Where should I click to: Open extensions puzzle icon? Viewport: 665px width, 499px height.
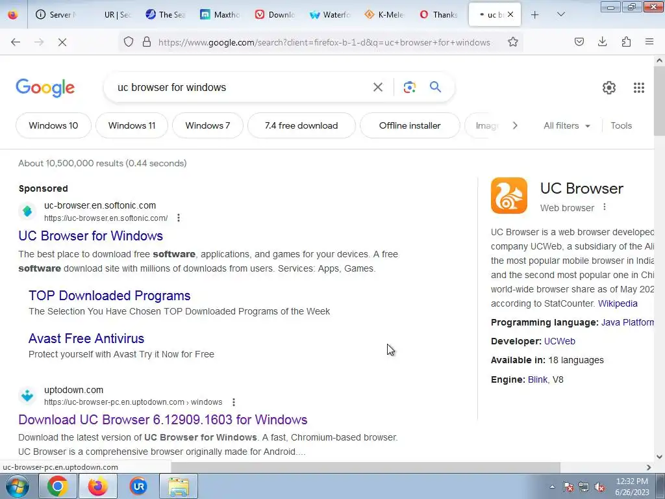tap(626, 42)
